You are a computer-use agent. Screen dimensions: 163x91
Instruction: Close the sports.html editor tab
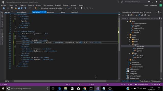pos(45,12)
